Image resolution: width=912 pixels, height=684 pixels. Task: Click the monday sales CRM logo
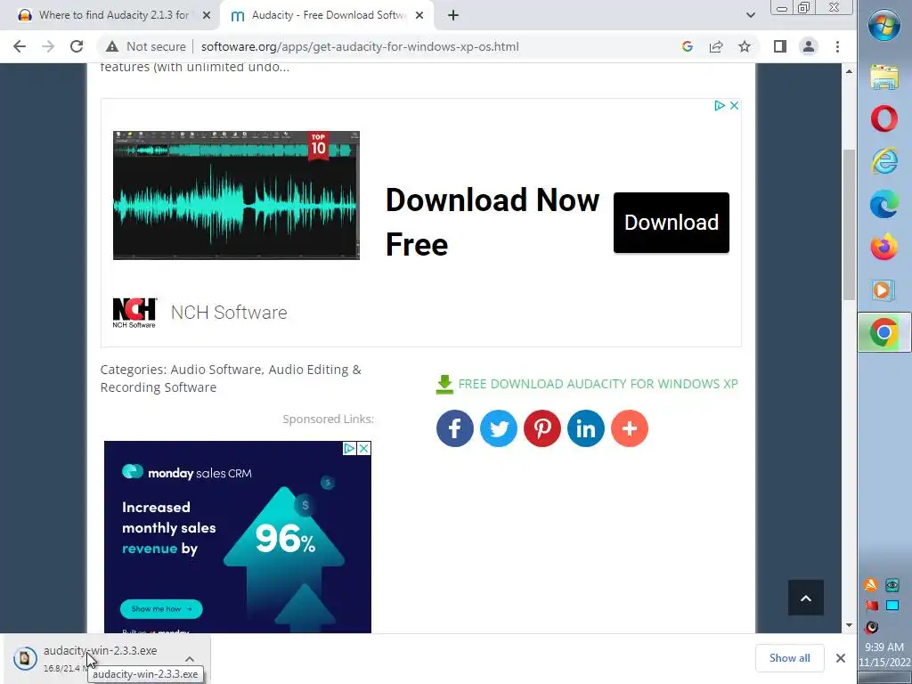(x=187, y=472)
